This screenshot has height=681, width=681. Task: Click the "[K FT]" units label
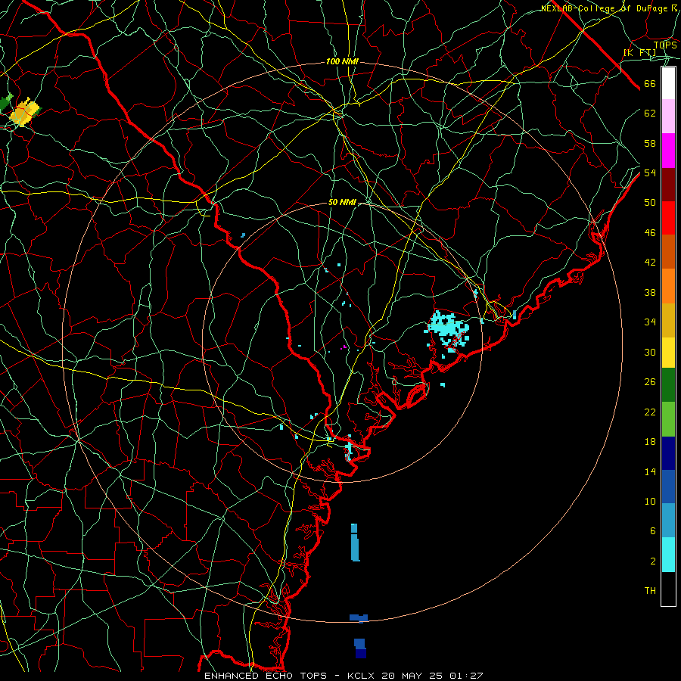coord(639,53)
